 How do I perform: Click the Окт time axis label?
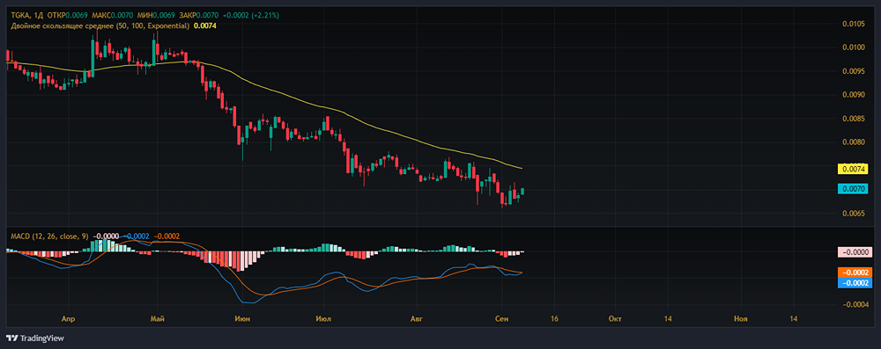(x=615, y=319)
